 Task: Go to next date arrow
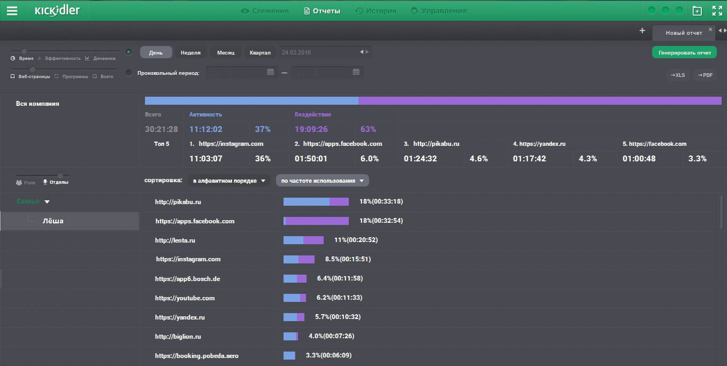366,52
